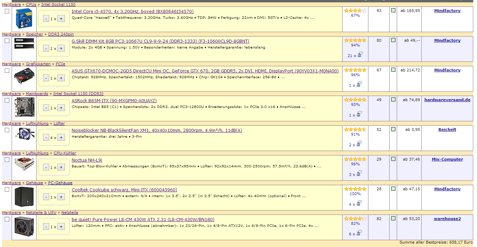The image size is (477, 247).
Task: Click star rating of be quiet! Pure Power
Action: click(x=355, y=219)
